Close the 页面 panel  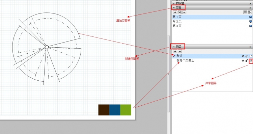[x=250, y=8]
